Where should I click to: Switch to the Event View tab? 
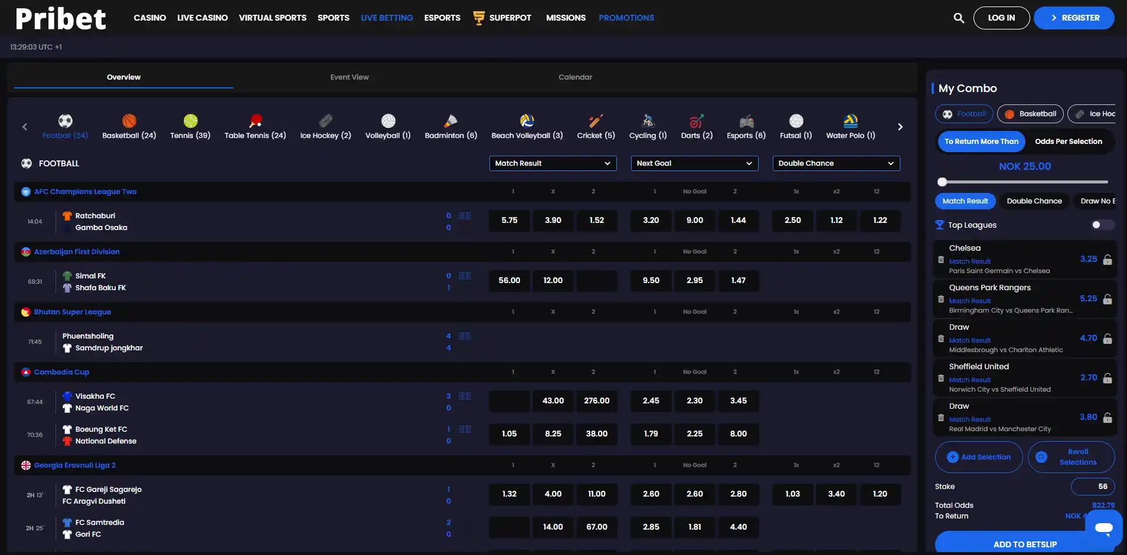coord(349,77)
